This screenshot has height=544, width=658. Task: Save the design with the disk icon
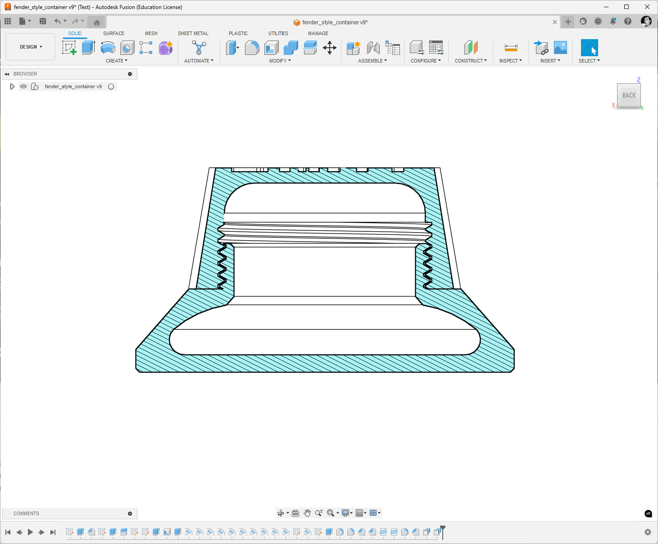click(x=43, y=21)
